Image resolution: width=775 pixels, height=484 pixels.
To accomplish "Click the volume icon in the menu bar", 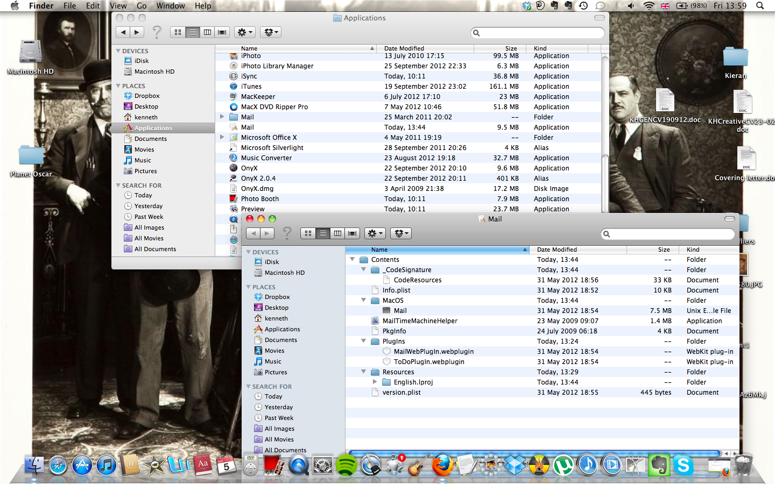I will tap(631, 6).
